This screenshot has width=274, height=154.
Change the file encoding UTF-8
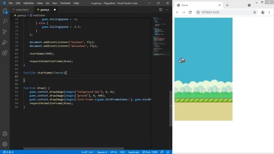pyautogui.click(x=113, y=152)
